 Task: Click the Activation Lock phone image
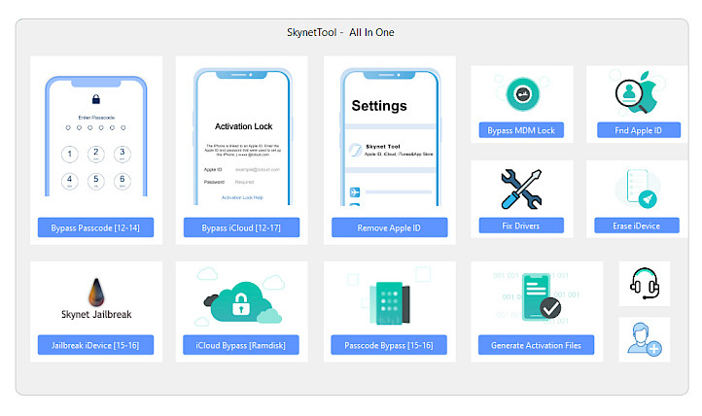[x=243, y=136]
